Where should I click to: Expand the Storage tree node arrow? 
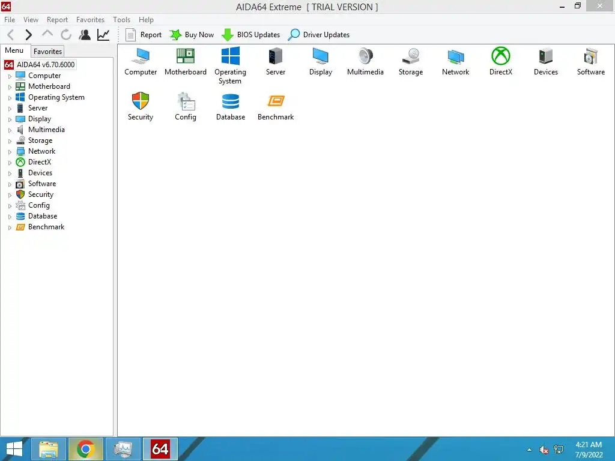click(x=10, y=140)
